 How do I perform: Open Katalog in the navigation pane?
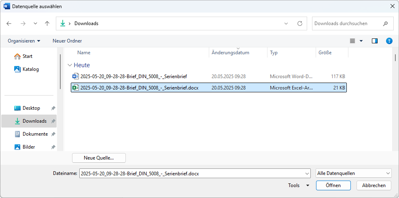click(x=26, y=69)
